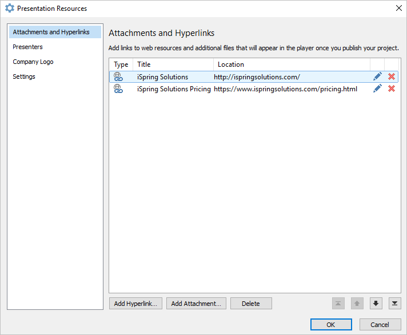Select the iSpring Solutions Pricing row
Screen dimensions: 407x335
click(x=254, y=89)
